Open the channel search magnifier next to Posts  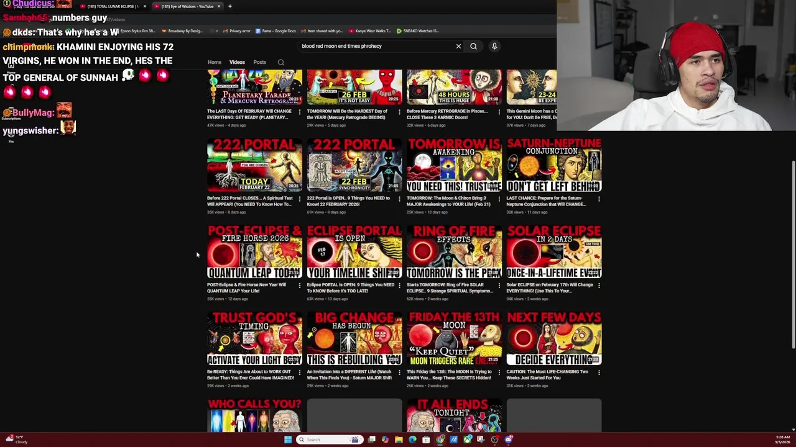[x=281, y=62]
